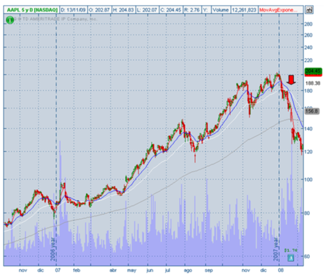The height and width of the screenshot is (279, 327).
Task: Click the Y: field in header
Action: click(206, 10)
